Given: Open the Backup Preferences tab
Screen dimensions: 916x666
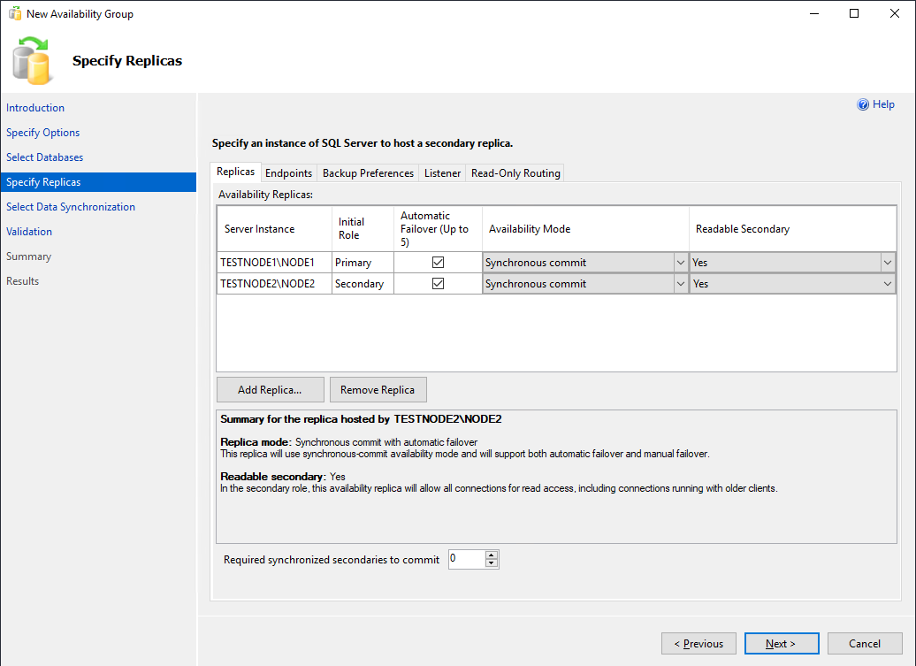Looking at the screenshot, I should pos(368,173).
